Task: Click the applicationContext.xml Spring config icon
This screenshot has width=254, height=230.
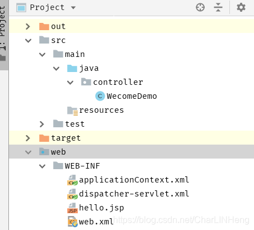Action: coord(72,180)
